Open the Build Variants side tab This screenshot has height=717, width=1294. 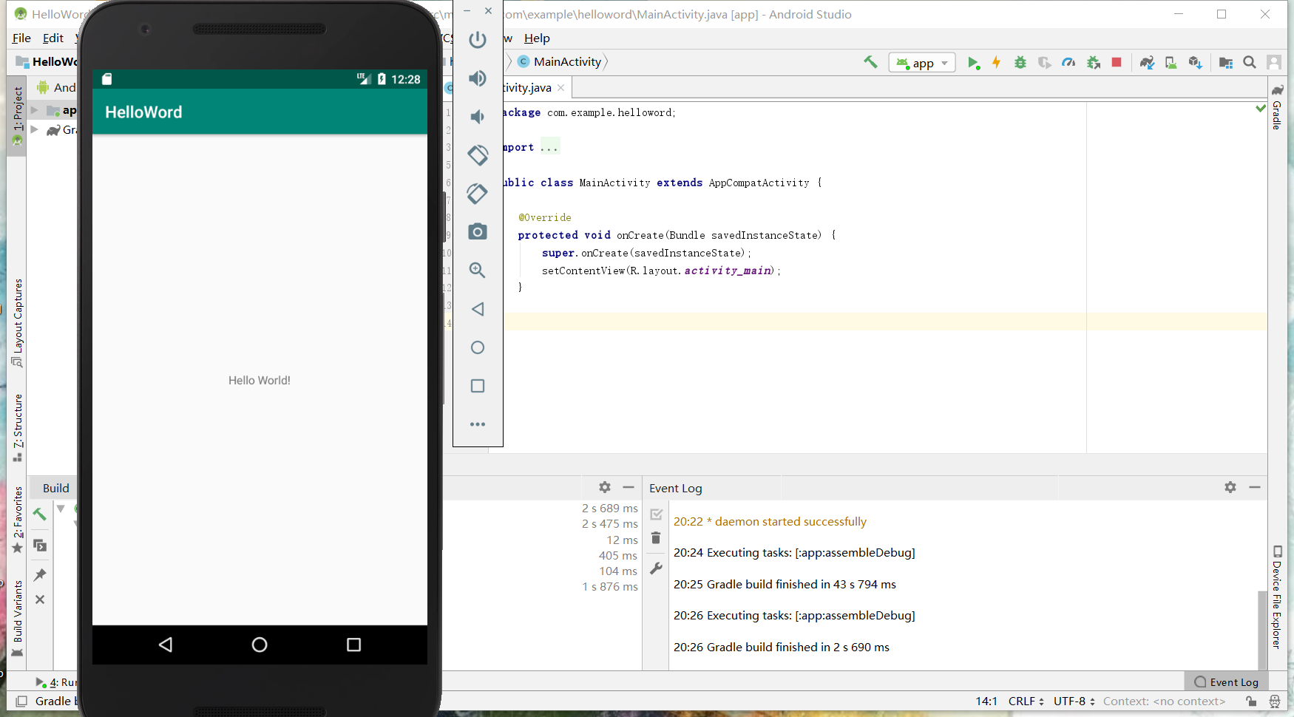17,619
